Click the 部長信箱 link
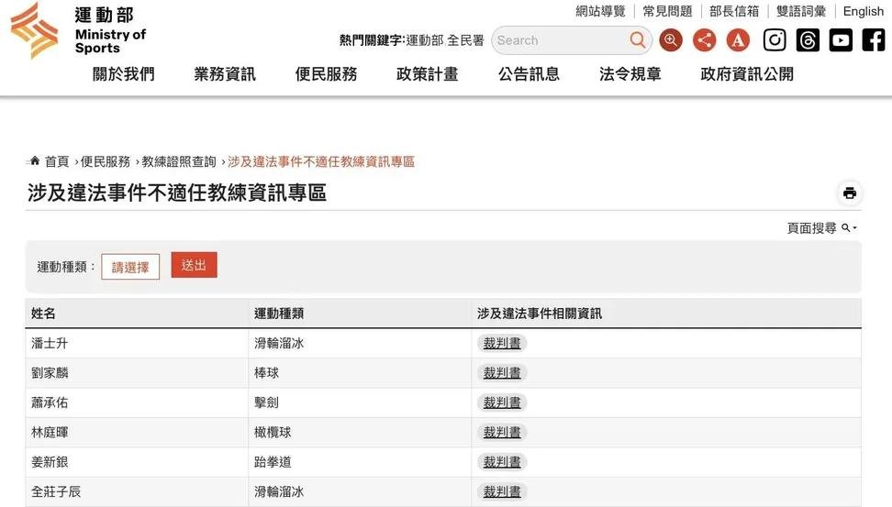The width and height of the screenshot is (892, 507). click(734, 11)
